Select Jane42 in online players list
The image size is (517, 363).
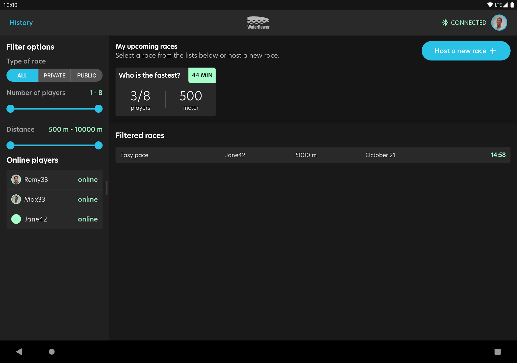(55, 219)
